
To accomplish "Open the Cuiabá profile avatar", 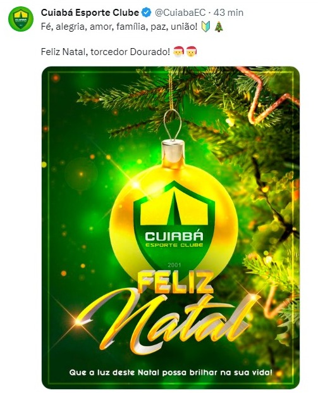I will (21, 19).
